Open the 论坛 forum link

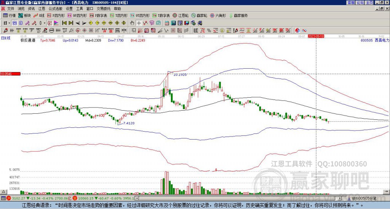pyautogui.click(x=360, y=3)
